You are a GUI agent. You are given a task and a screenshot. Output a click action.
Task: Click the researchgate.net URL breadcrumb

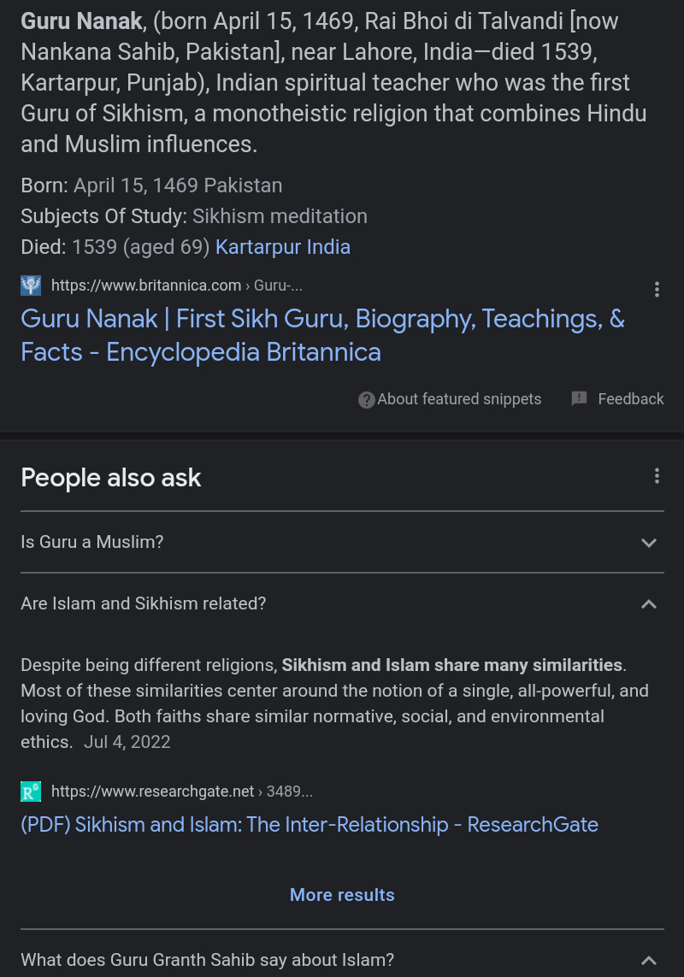[x=181, y=792]
